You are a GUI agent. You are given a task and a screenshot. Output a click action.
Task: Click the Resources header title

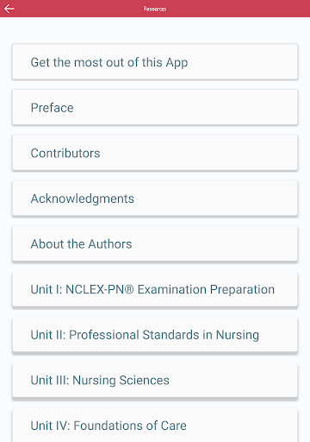coord(155,9)
